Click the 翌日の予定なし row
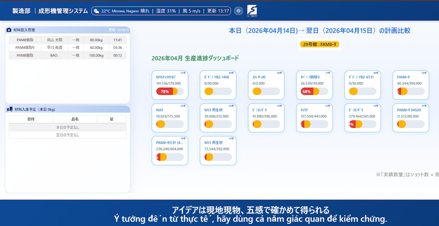 pyautogui.click(x=68, y=135)
